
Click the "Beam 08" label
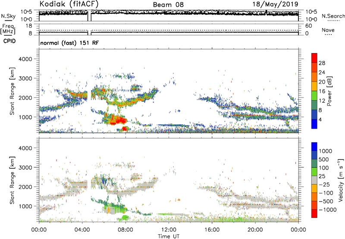(x=168, y=5)
